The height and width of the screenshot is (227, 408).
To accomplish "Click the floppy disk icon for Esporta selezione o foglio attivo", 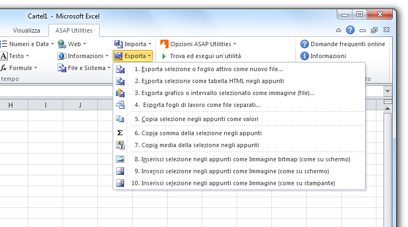I will 120,69.
